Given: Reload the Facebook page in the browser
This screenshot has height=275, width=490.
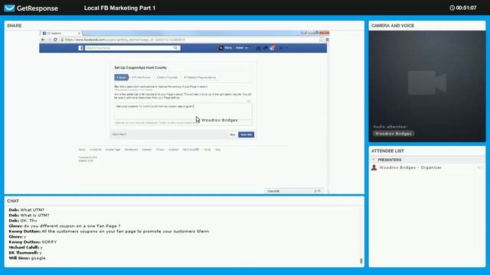Looking at the screenshot, I should pos(55,40).
